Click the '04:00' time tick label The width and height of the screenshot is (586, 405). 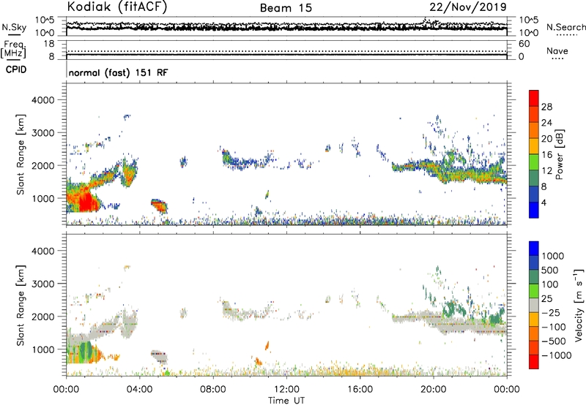tap(139, 390)
